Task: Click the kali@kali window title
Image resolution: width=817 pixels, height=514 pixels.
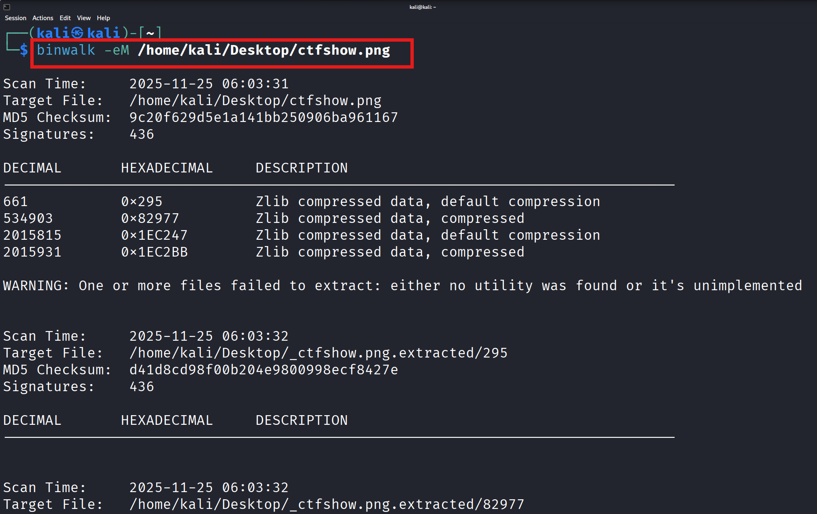Action: pyautogui.click(x=423, y=7)
